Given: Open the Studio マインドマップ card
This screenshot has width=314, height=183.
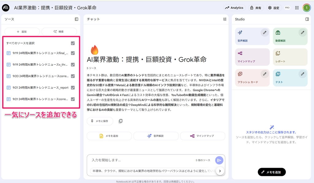Looking at the screenshot, I should [252, 57].
